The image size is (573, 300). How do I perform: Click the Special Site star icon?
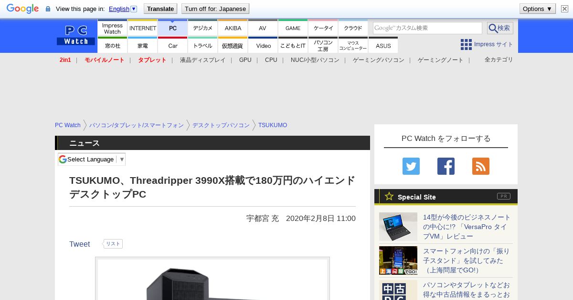point(389,196)
